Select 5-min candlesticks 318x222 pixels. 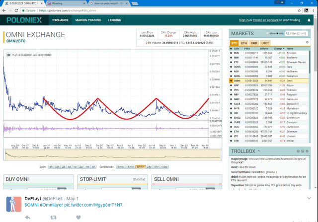[120, 167]
